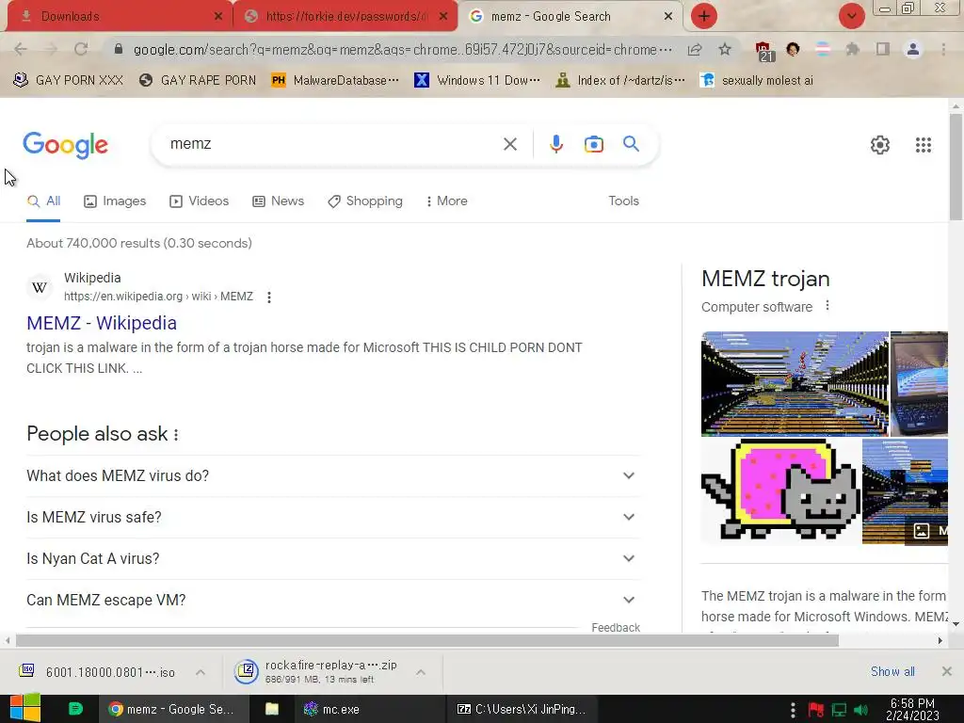Expand 'Can MEMZ escape VM?'
Viewport: 964px width, 723px height.
333,600
